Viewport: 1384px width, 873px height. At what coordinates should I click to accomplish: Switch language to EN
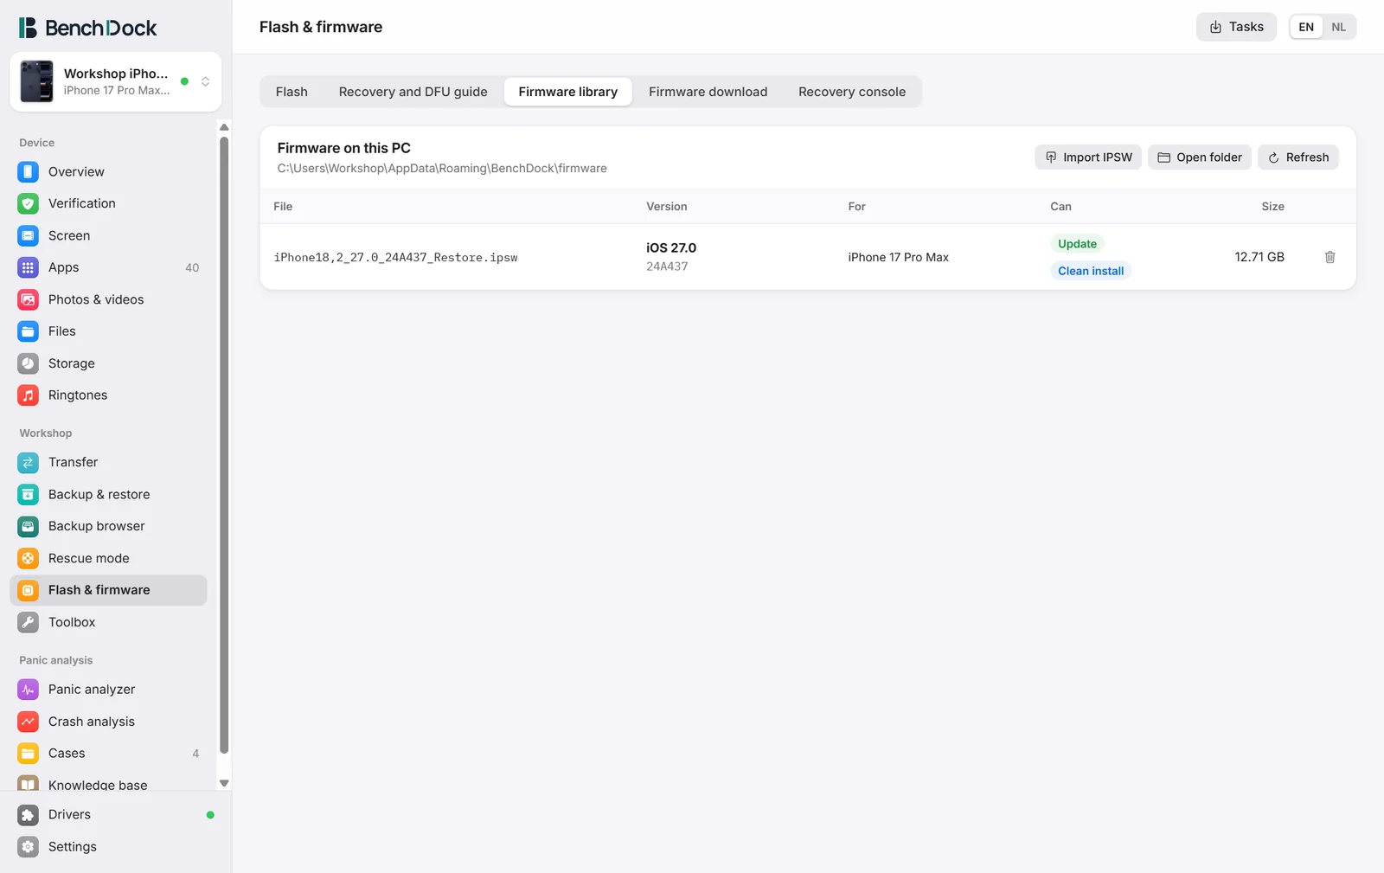(x=1306, y=27)
